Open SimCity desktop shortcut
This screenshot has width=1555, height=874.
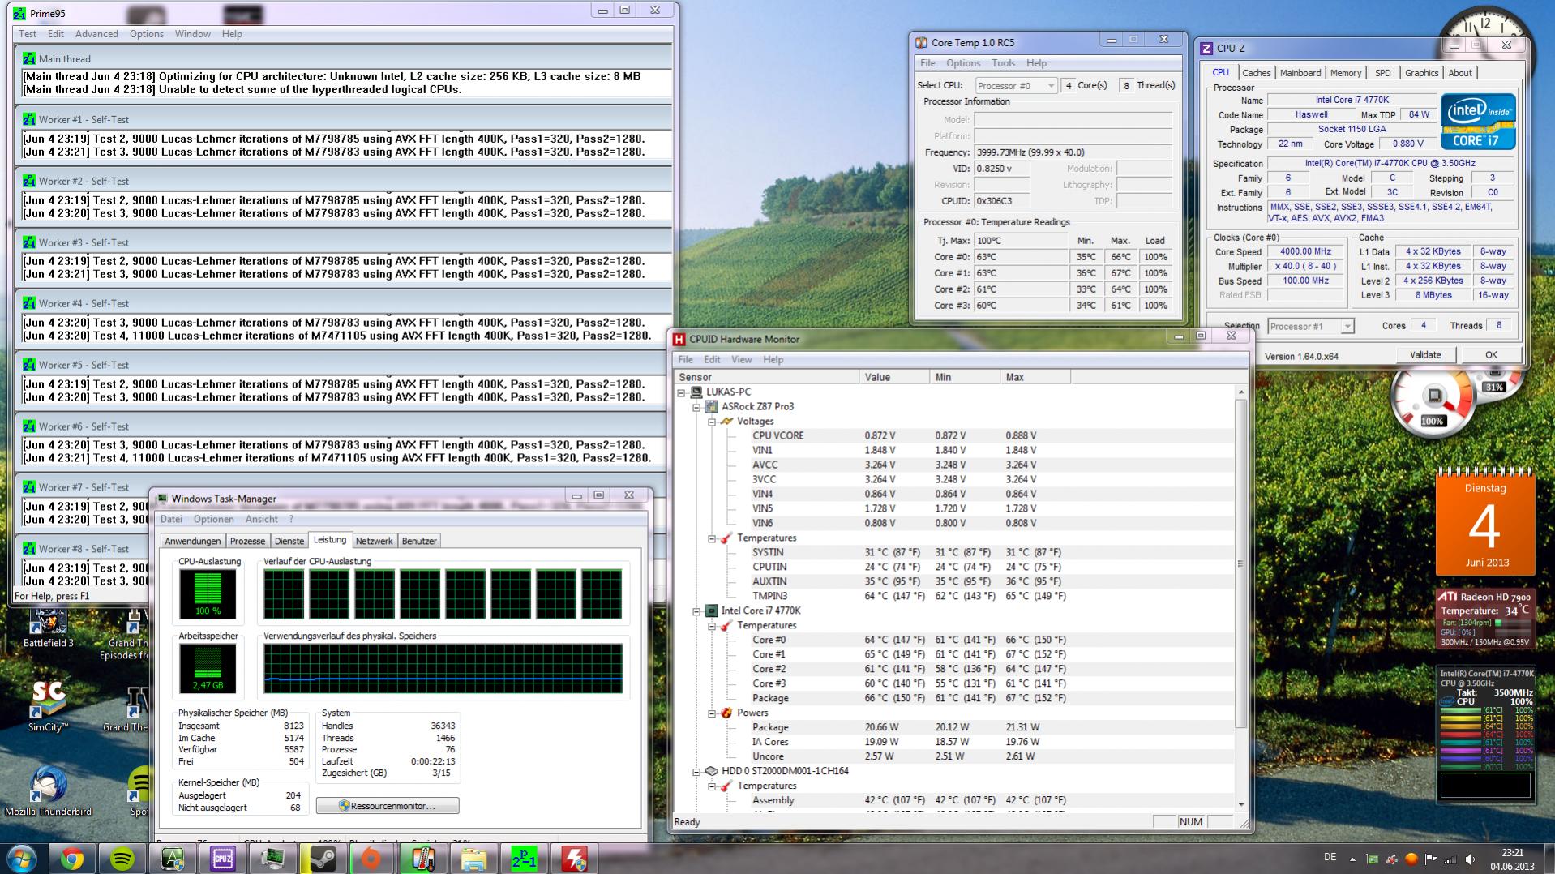tap(48, 705)
